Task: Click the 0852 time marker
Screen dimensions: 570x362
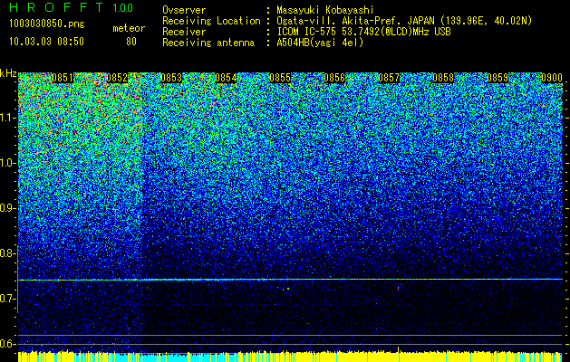Action: (117, 78)
